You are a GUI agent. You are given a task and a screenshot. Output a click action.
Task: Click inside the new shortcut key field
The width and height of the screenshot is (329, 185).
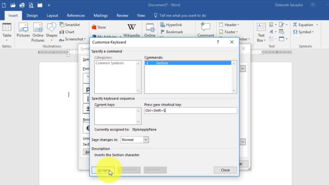[x=191, y=110]
